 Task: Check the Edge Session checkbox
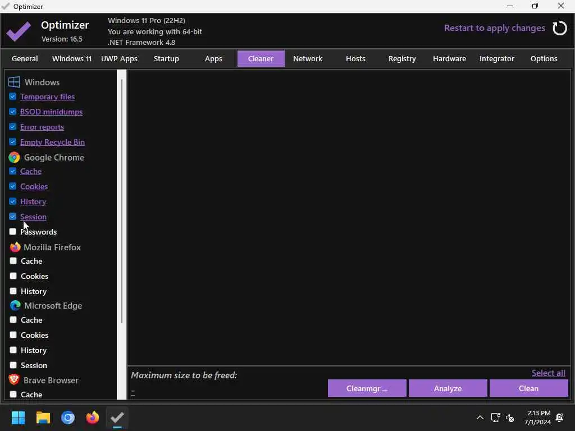13,365
